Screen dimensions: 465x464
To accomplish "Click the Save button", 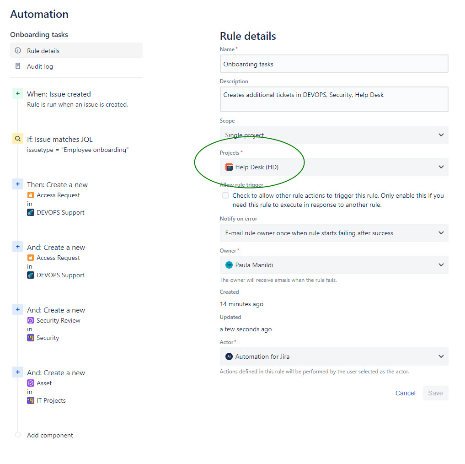I will (x=435, y=393).
